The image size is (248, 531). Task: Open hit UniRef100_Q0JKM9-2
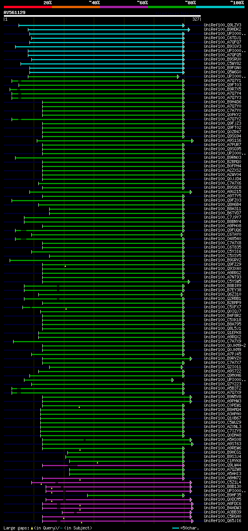click(x=225, y=346)
